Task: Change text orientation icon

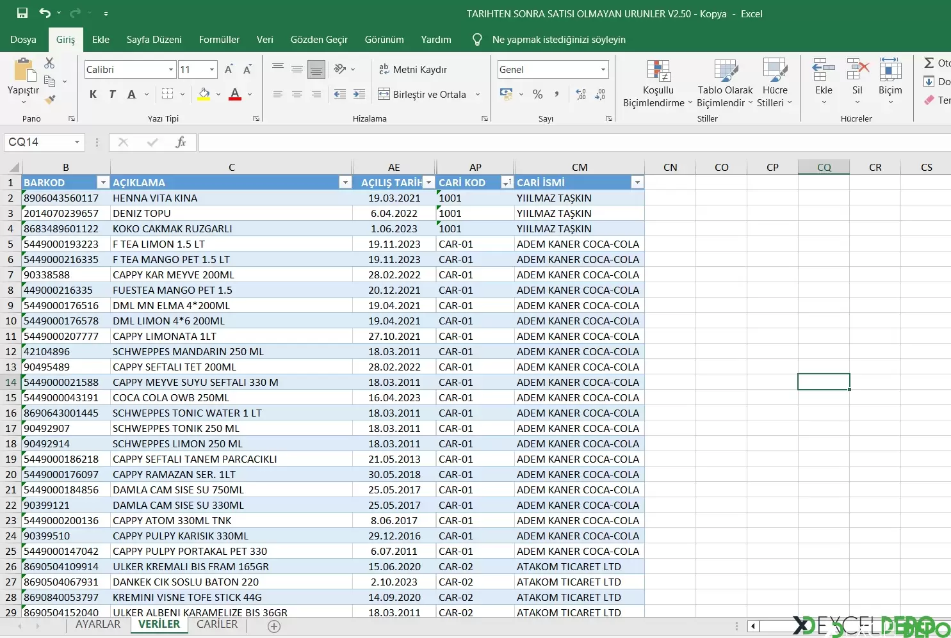Action: 340,69
